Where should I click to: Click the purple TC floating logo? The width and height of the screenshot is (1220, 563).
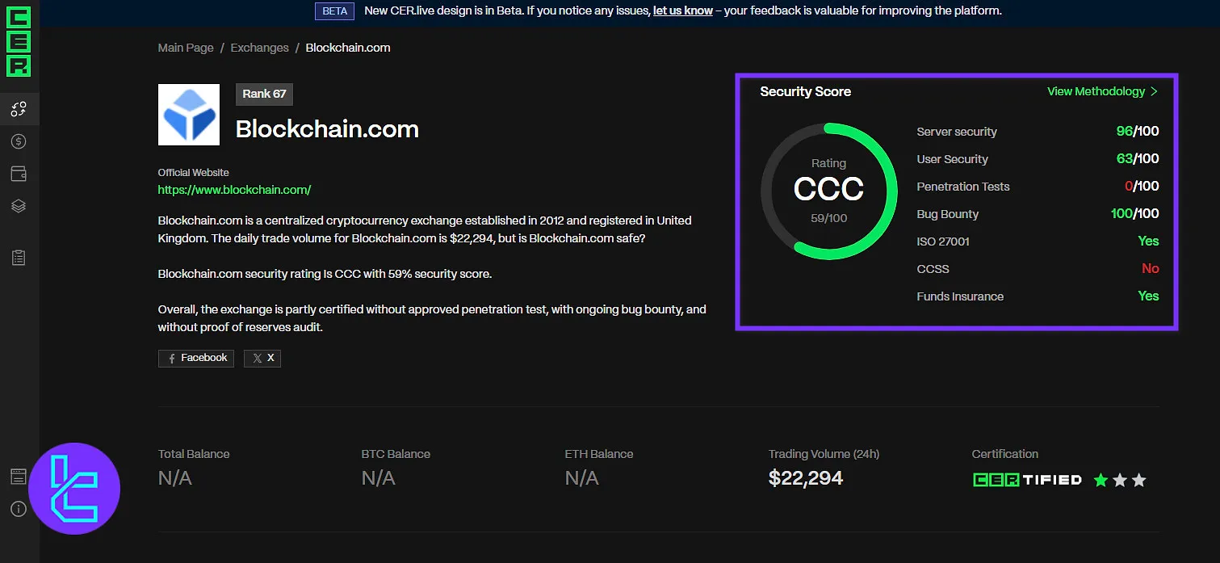click(x=74, y=488)
